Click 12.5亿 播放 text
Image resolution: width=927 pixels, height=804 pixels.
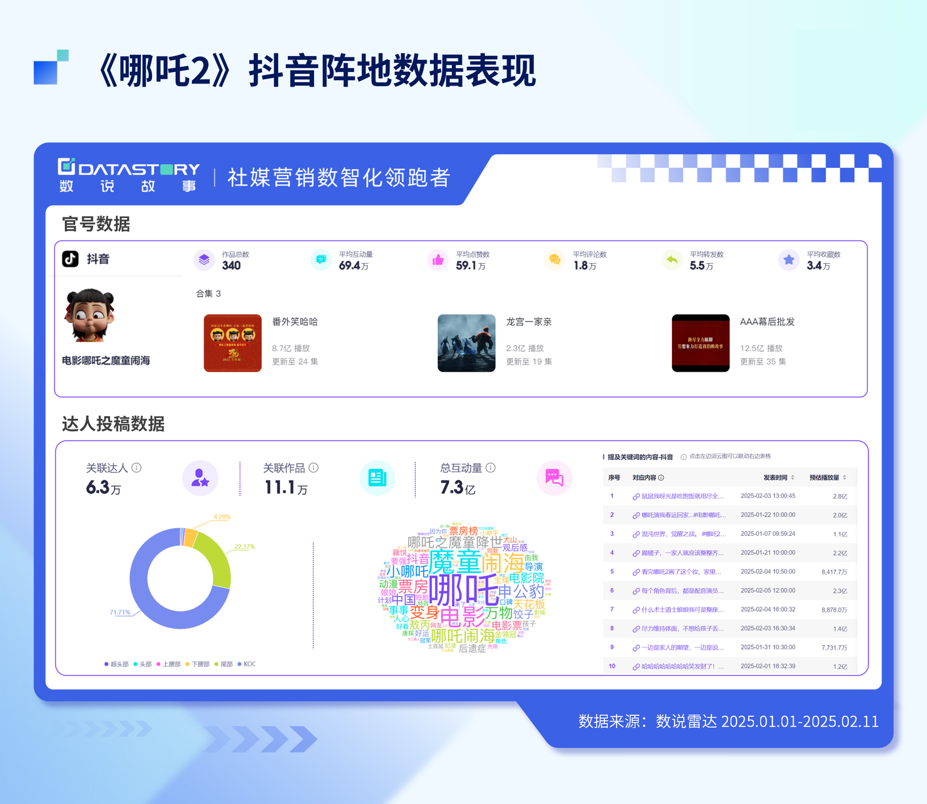761,348
